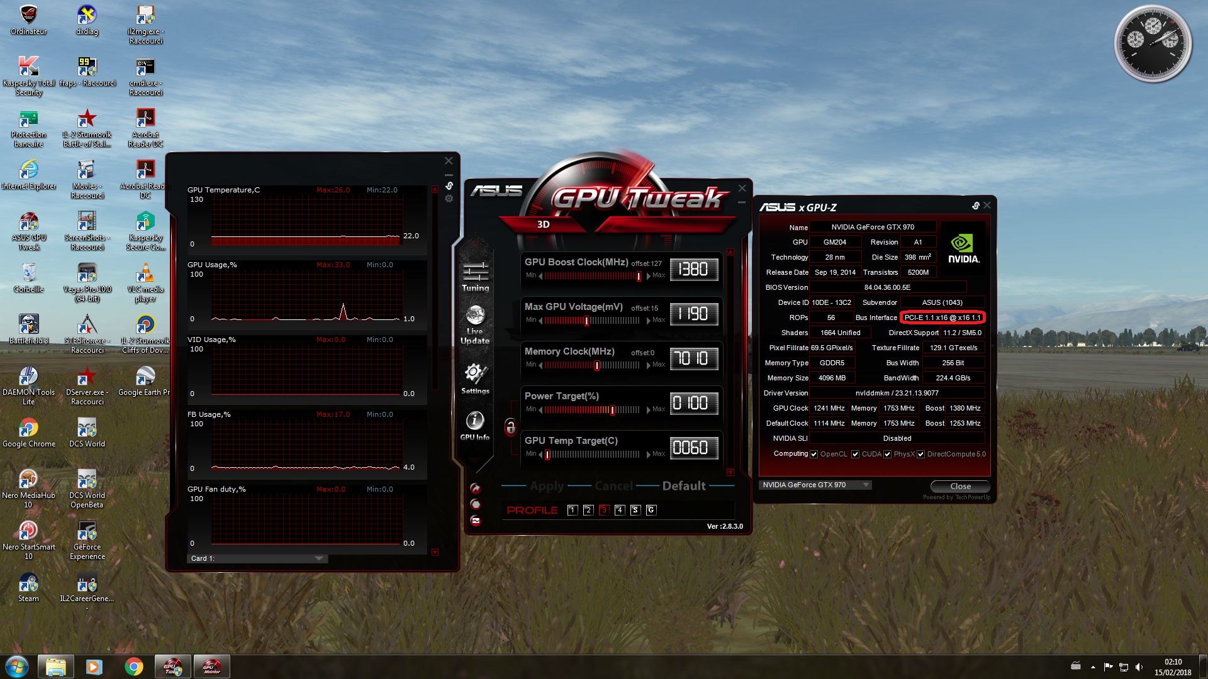The image size is (1208, 679).
Task: Click the GPU Tweak scroll-down arrow
Action: click(730, 472)
